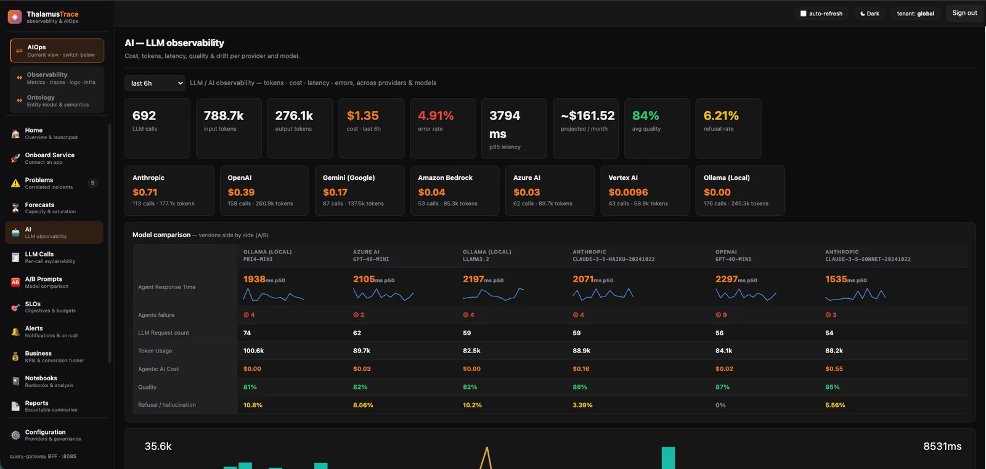Image resolution: width=986 pixels, height=469 pixels.
Task: Open the Home menu item
Action: 54,134
